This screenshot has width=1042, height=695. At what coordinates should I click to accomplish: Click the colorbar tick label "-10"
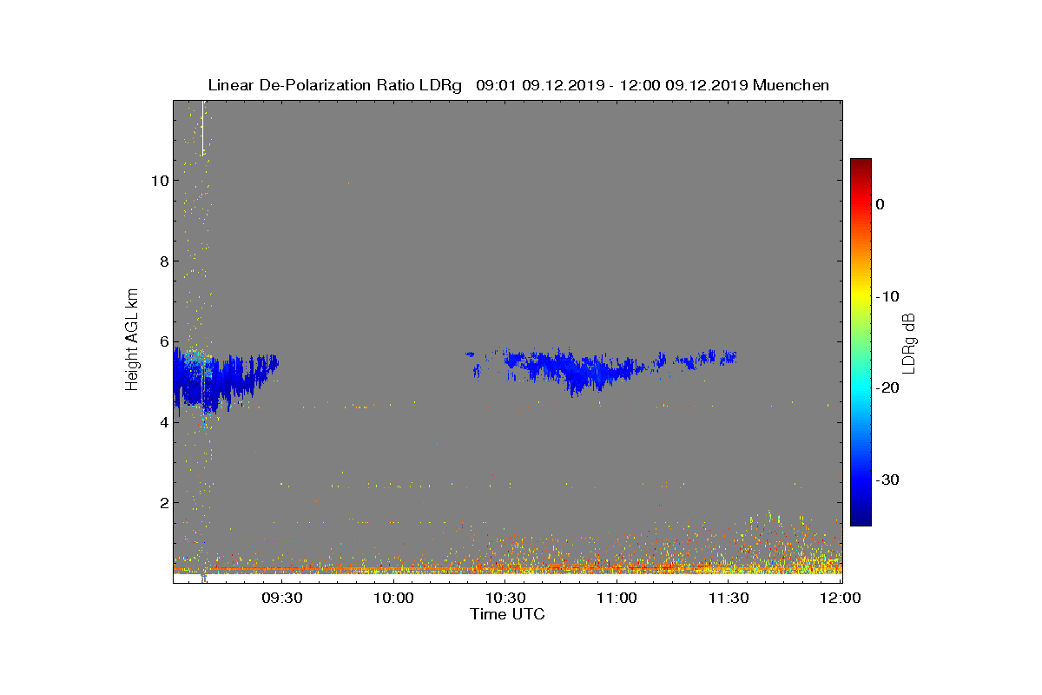(x=887, y=296)
